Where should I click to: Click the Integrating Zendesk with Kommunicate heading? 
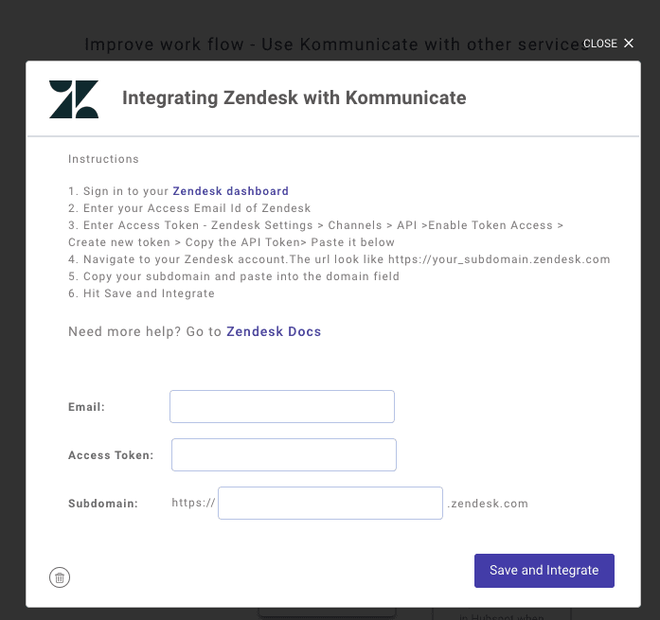pyautogui.click(x=294, y=98)
